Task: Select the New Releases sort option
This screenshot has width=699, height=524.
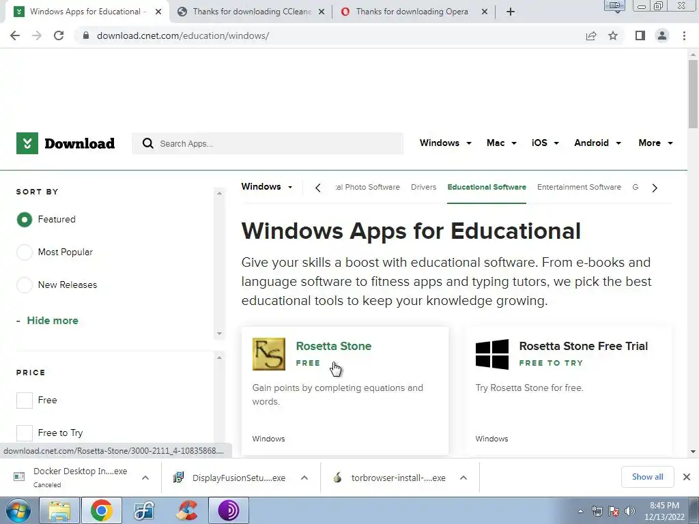Action: tap(25, 285)
